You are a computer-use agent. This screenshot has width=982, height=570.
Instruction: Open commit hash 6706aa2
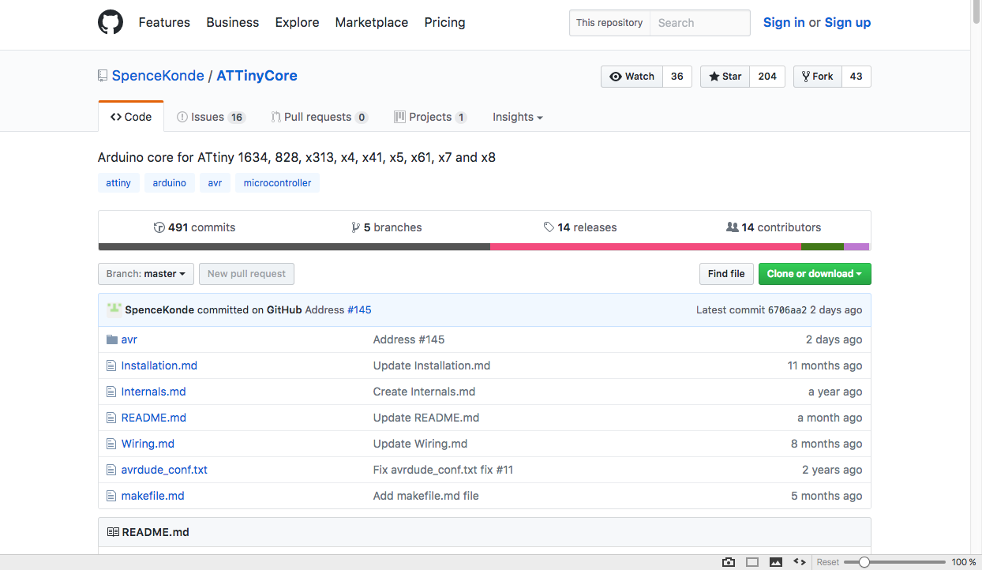pos(787,310)
